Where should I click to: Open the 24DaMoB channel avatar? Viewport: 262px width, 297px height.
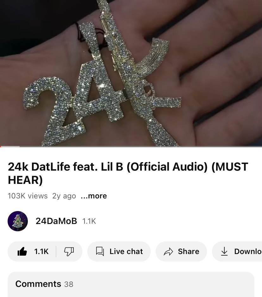click(x=18, y=221)
